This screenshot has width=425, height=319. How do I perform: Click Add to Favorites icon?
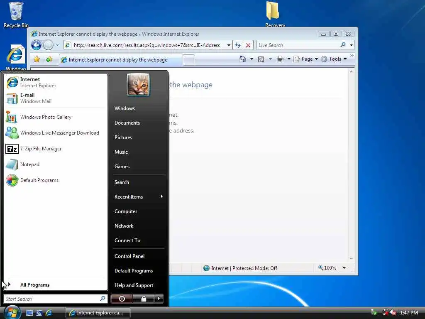pyautogui.click(x=49, y=59)
